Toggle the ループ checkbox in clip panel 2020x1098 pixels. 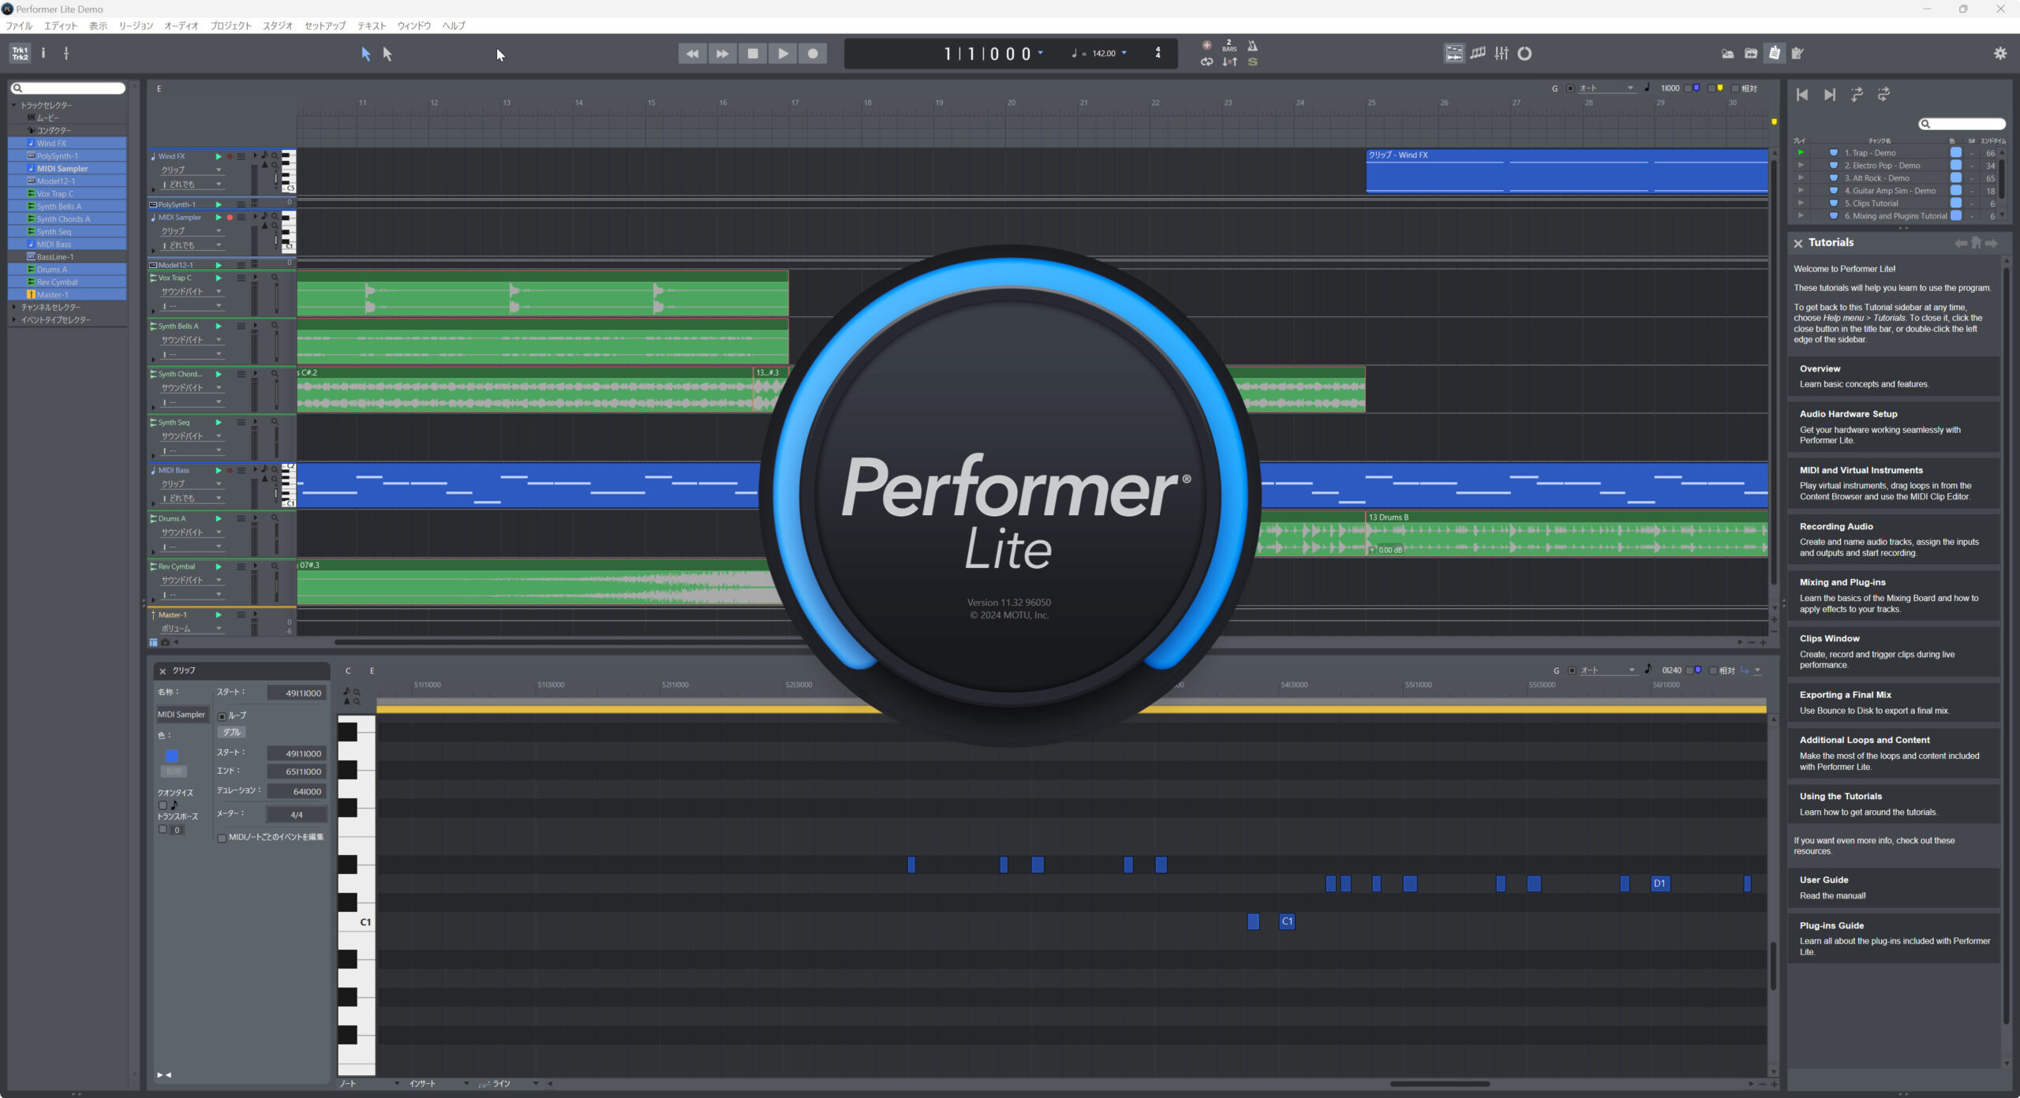coord(222,716)
